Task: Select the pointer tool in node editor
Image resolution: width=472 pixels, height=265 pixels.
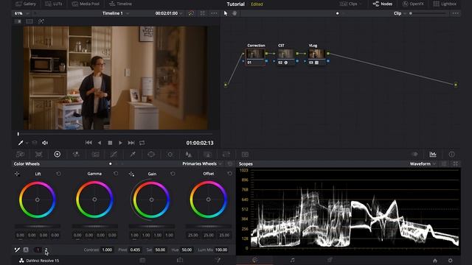Action: point(226,13)
